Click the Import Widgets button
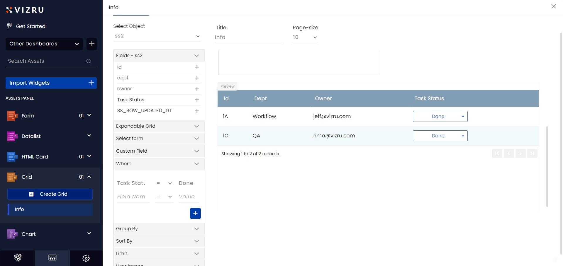 [51, 83]
